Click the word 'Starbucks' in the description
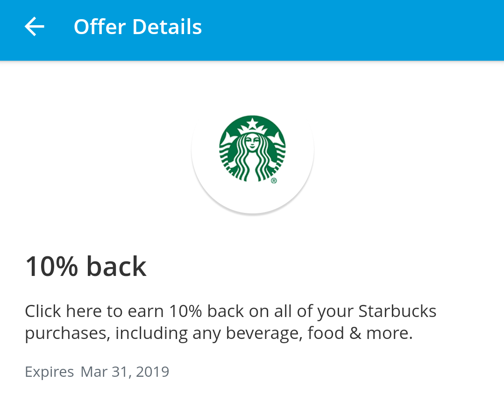 point(398,311)
